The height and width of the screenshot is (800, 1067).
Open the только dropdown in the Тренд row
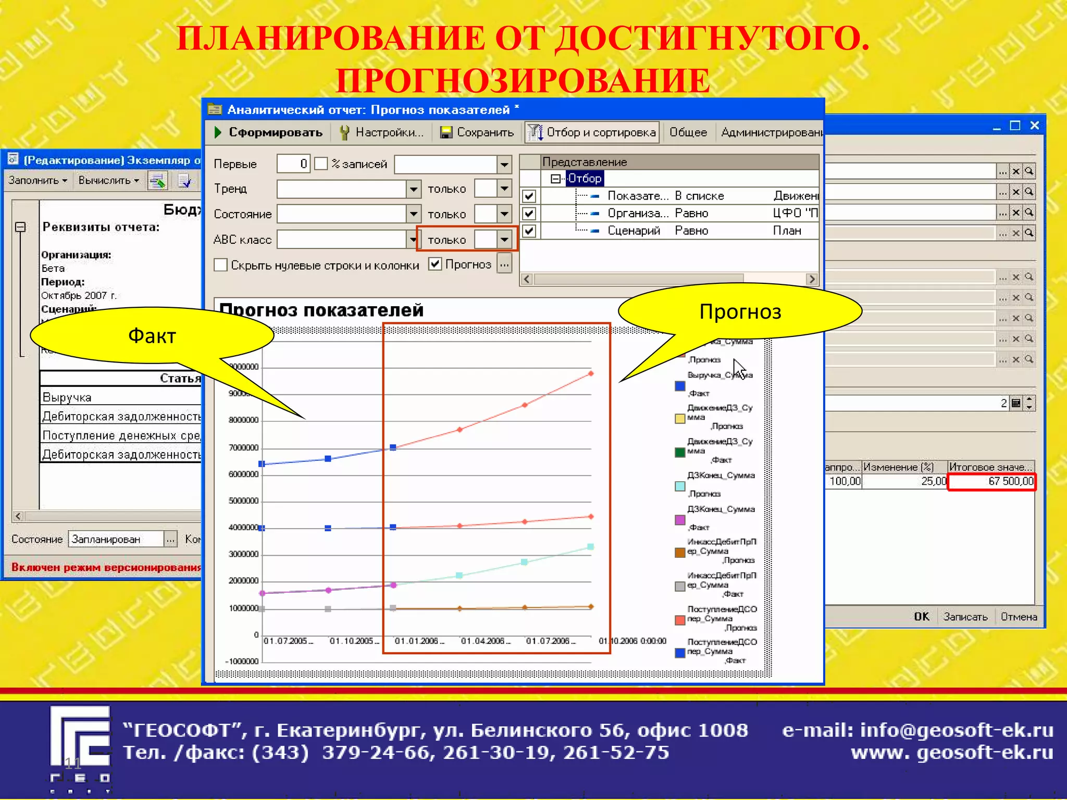504,189
